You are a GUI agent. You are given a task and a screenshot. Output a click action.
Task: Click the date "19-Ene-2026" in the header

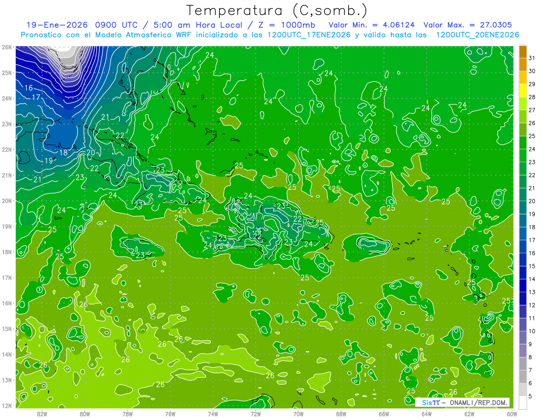(x=56, y=24)
